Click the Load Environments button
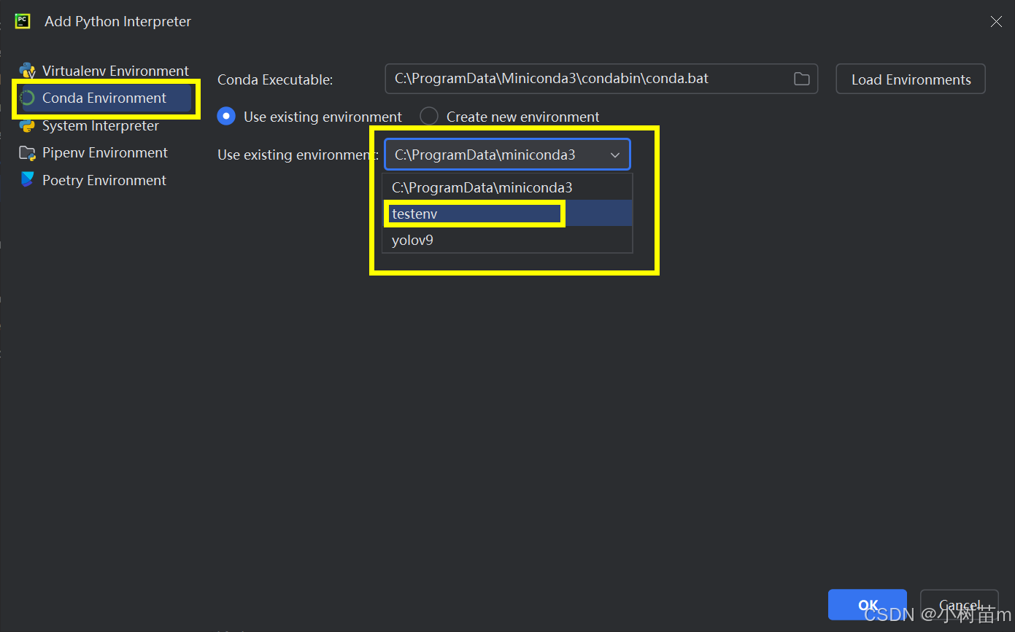Viewport: 1015px width, 632px height. point(911,79)
